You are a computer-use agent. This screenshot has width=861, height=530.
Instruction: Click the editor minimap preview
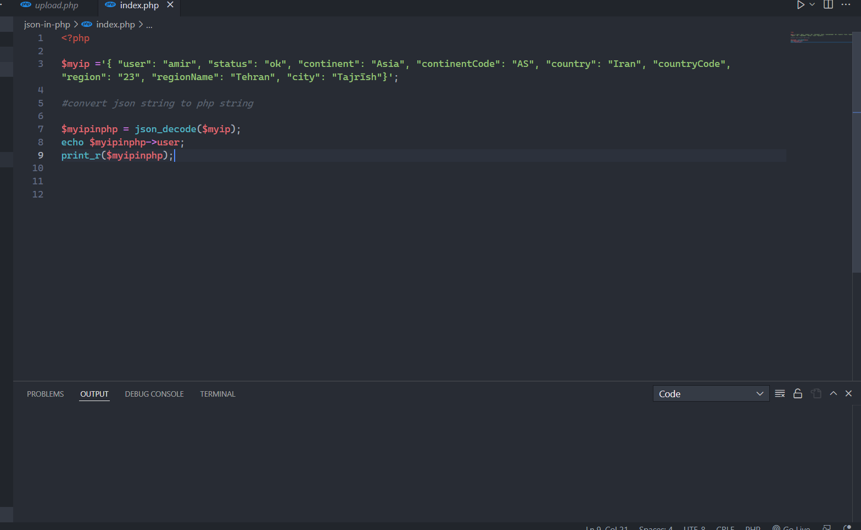tap(821, 37)
